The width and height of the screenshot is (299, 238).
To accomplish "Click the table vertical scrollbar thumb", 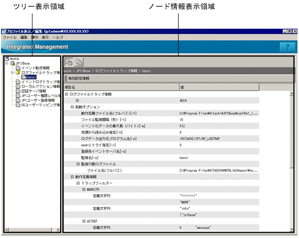I will [291, 132].
